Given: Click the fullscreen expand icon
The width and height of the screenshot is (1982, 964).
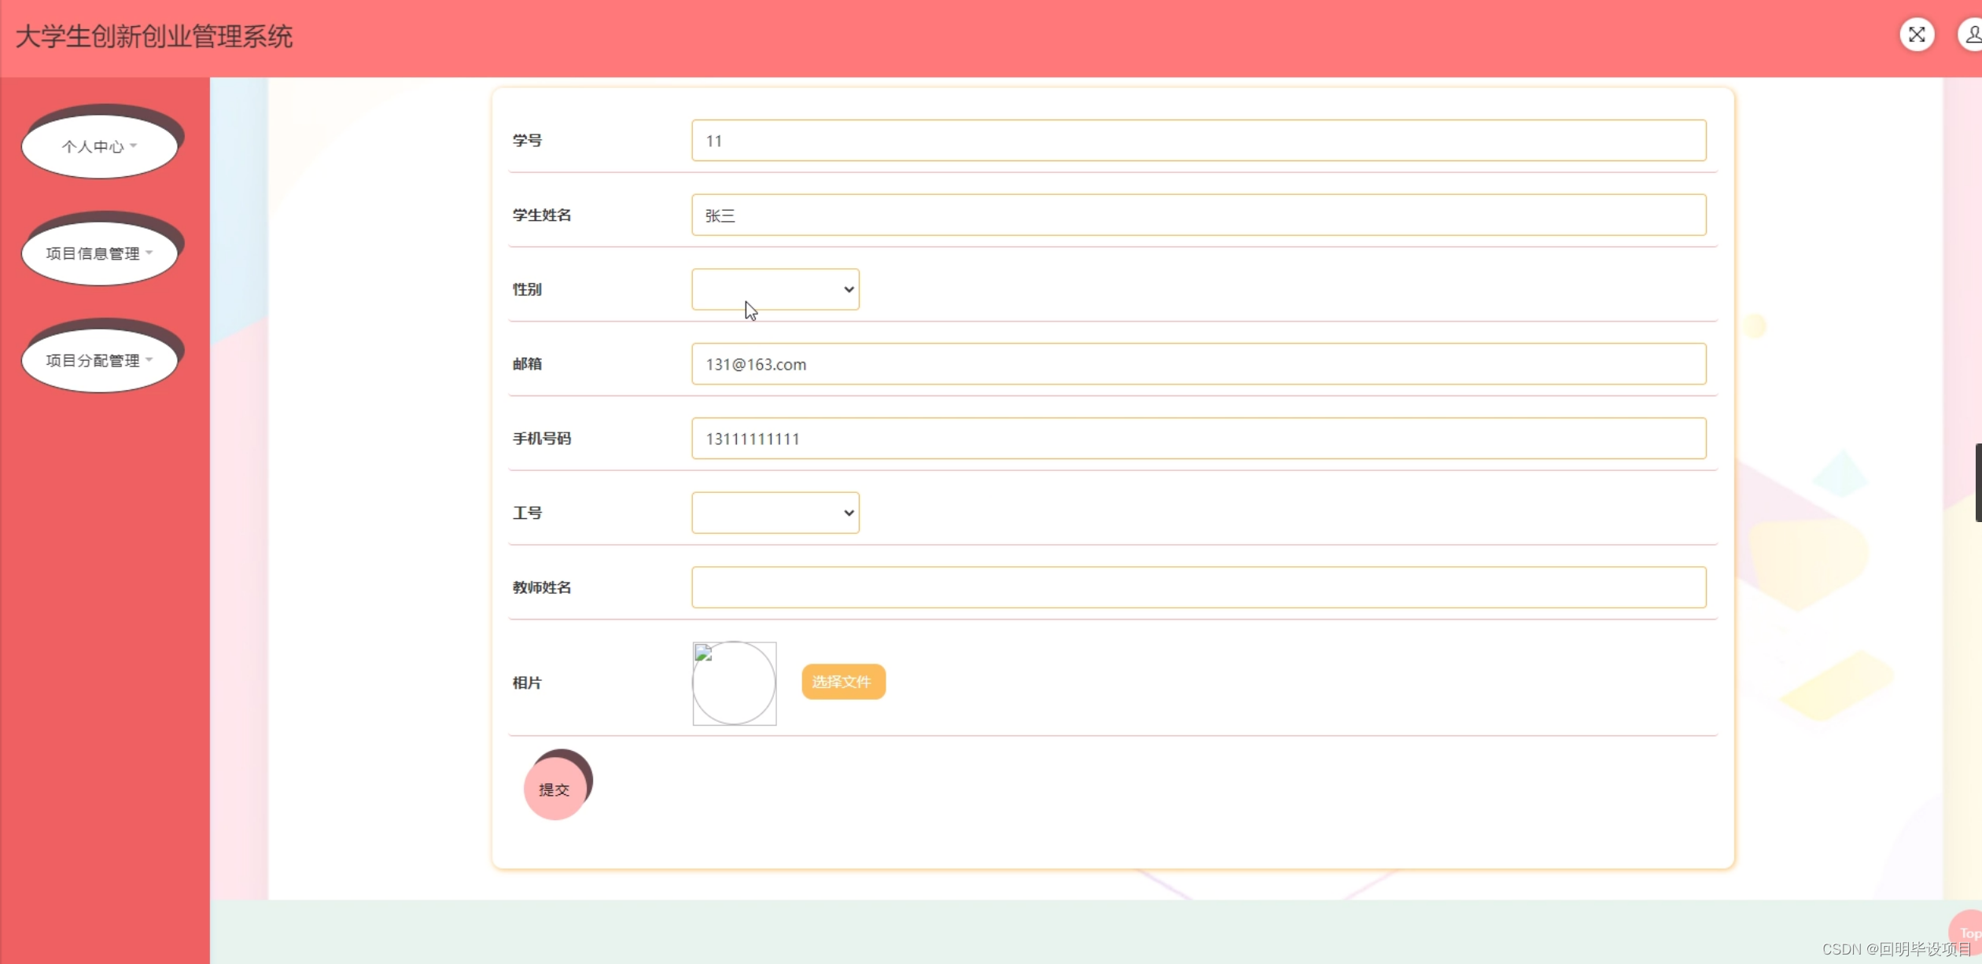Looking at the screenshot, I should click(x=1916, y=35).
